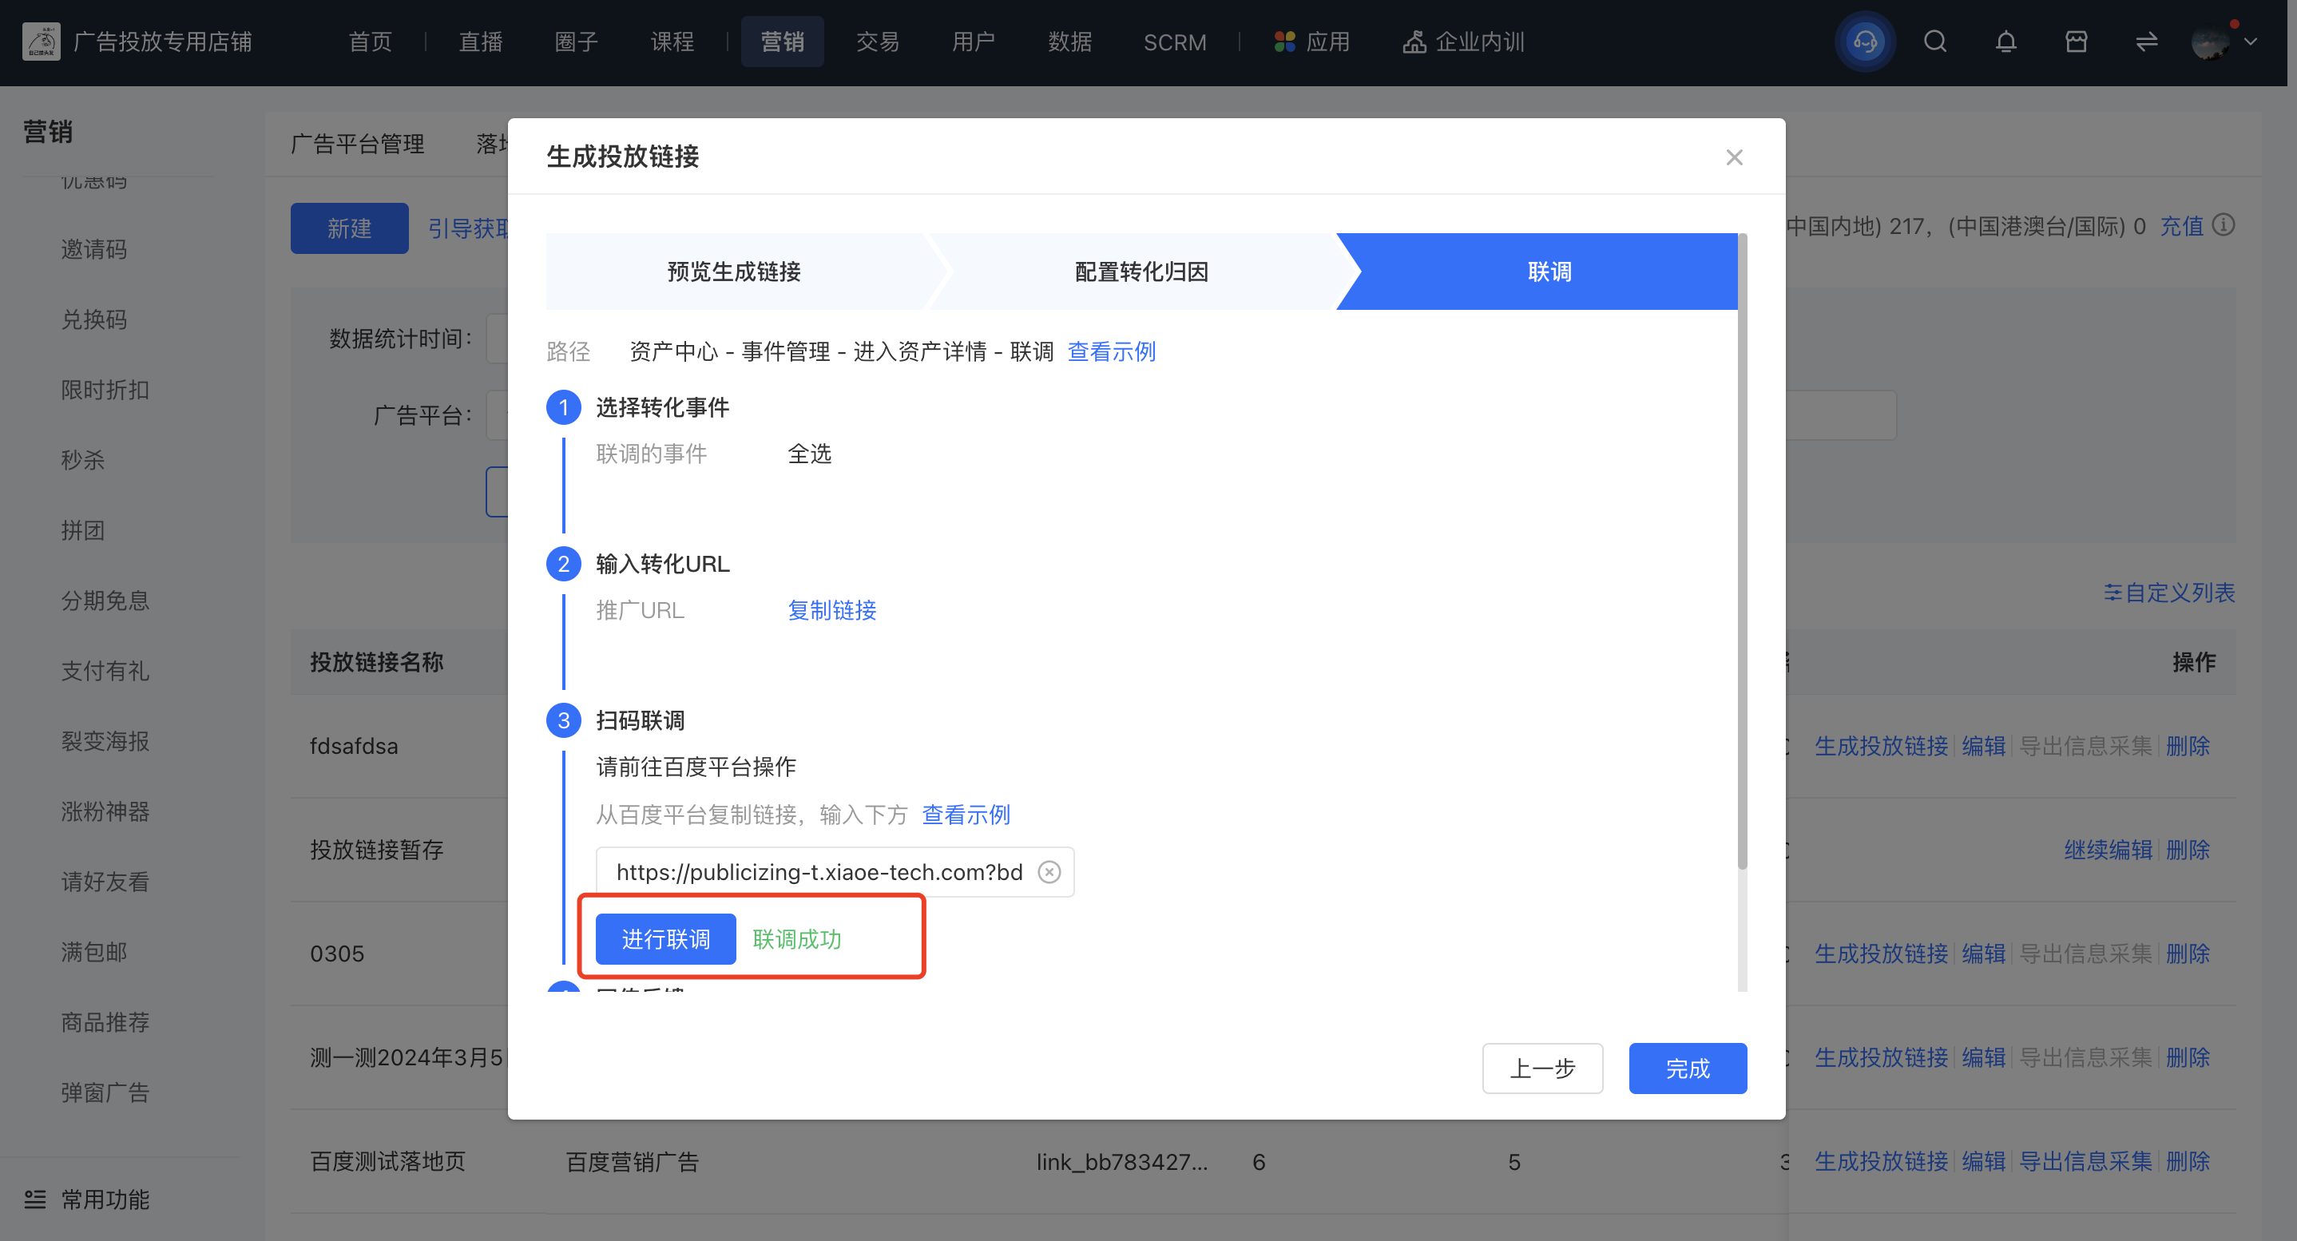The height and width of the screenshot is (1241, 2297).
Task: Open the 交易 menu item
Action: point(878,42)
